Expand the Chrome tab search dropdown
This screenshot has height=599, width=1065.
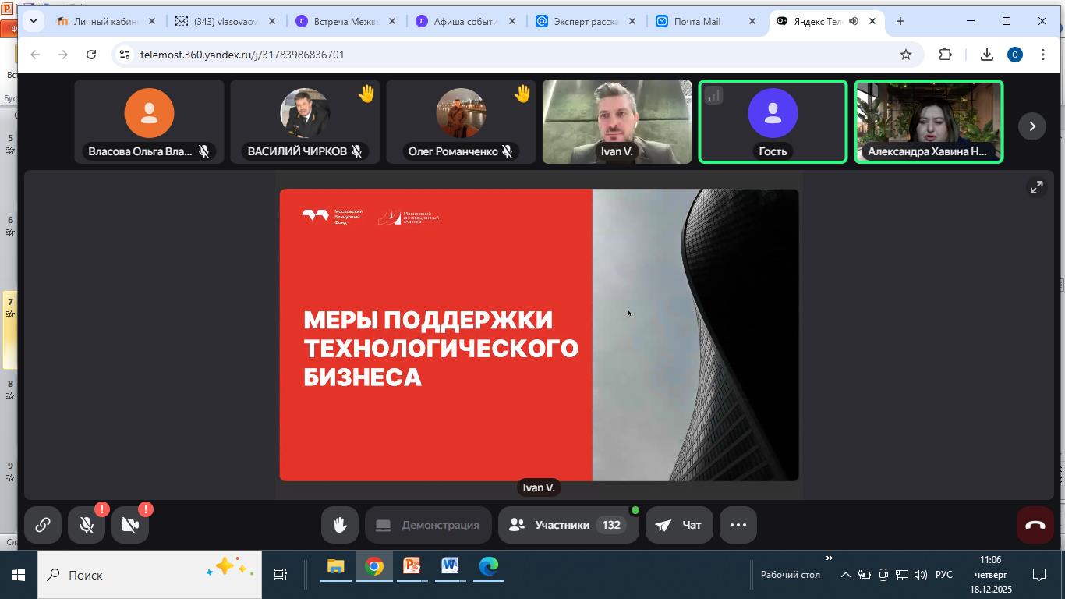coord(33,21)
